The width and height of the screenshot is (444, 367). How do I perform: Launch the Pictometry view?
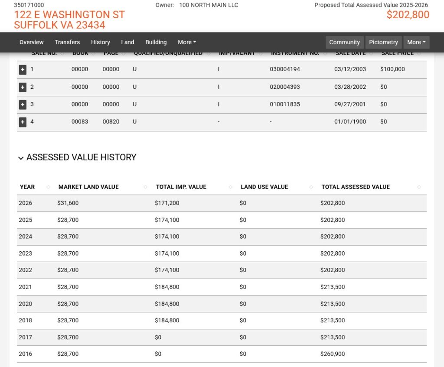click(x=383, y=42)
